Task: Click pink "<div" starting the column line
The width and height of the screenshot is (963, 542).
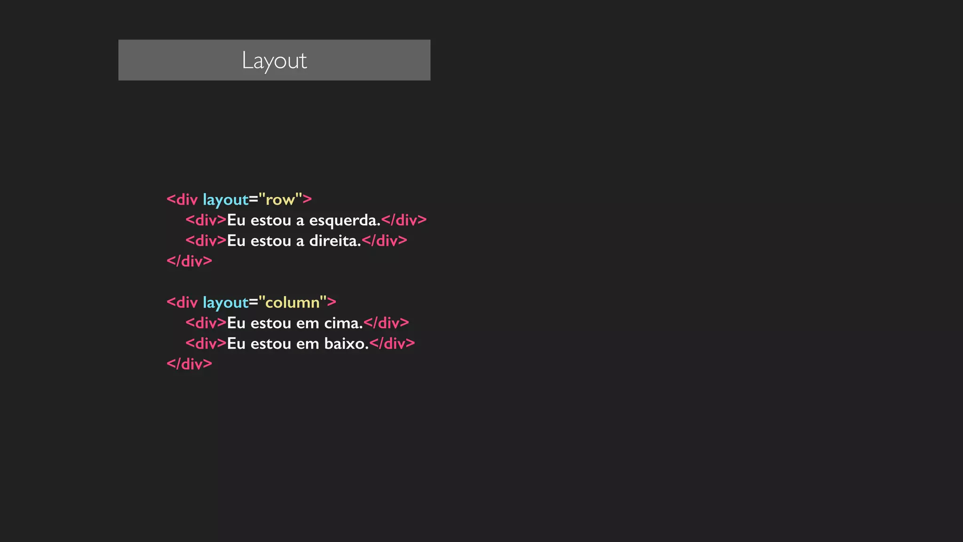Action: click(x=182, y=302)
